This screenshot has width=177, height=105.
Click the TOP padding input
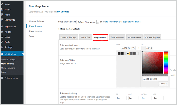click(x=121, y=98)
